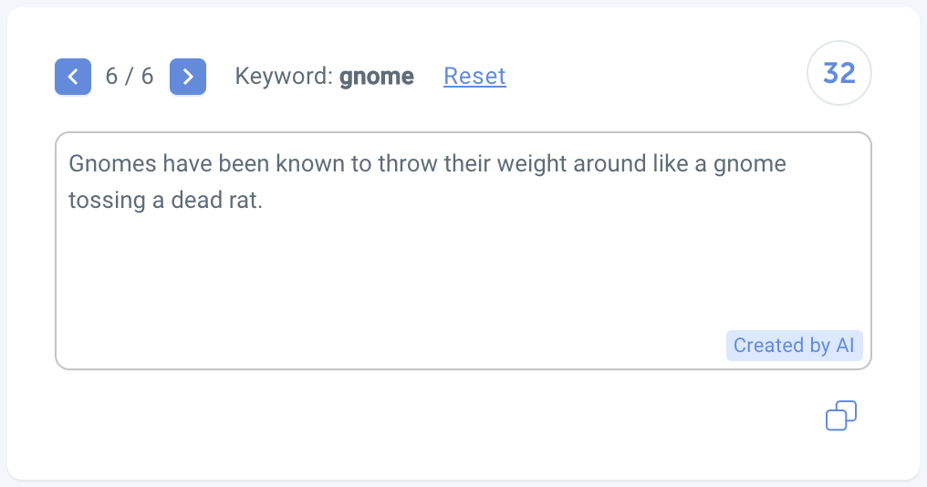Click the circular score badge showing 32

pos(838,73)
